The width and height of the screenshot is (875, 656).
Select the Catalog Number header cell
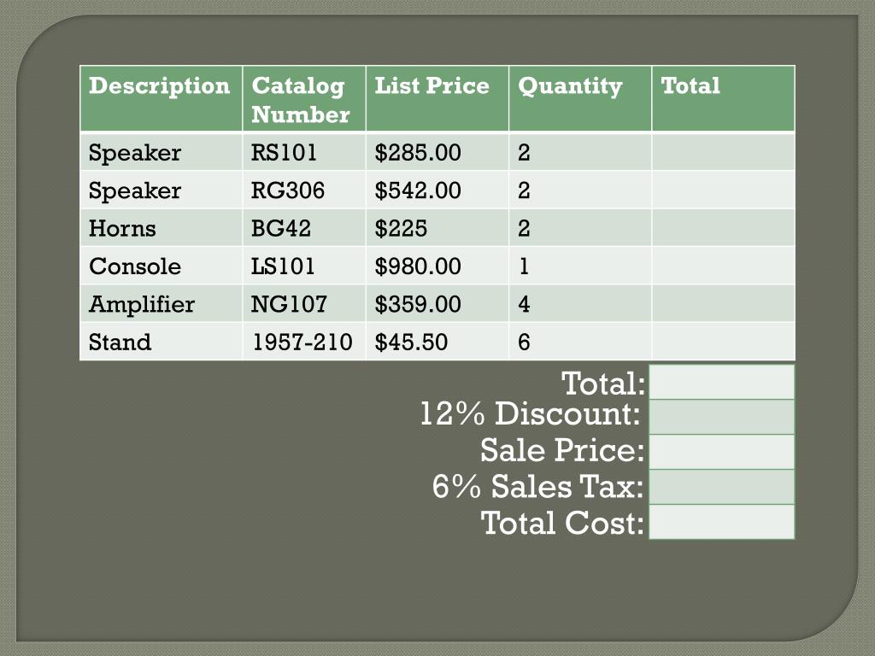[x=304, y=99]
